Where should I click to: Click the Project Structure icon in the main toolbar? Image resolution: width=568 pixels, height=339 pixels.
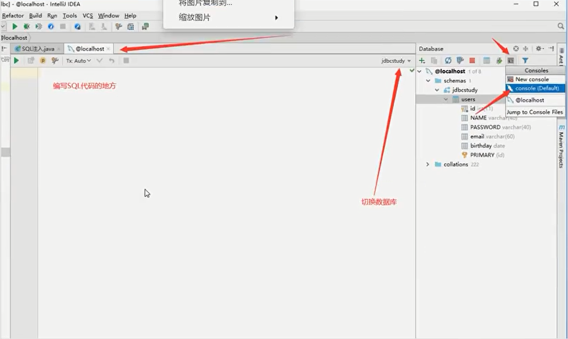(x=131, y=27)
